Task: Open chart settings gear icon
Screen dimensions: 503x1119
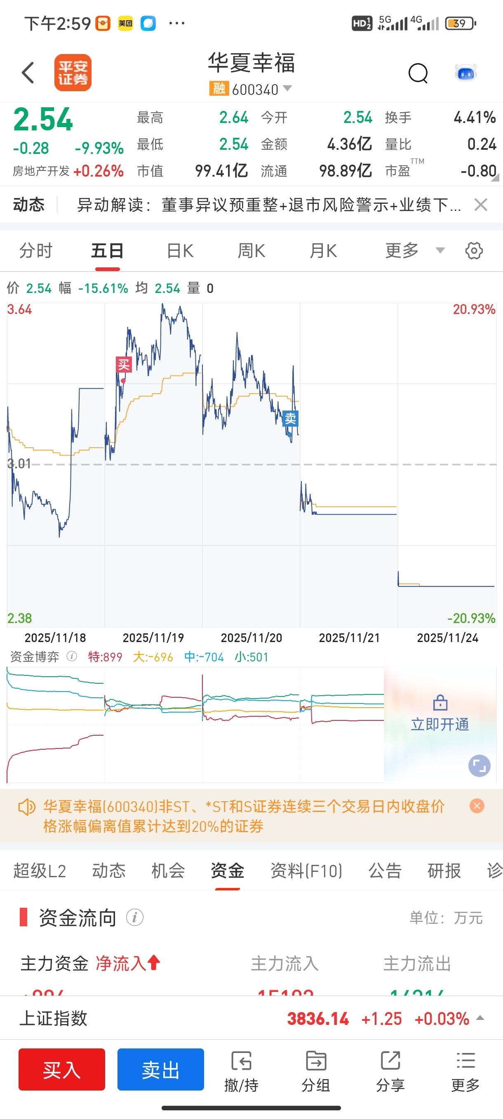Action: [474, 250]
